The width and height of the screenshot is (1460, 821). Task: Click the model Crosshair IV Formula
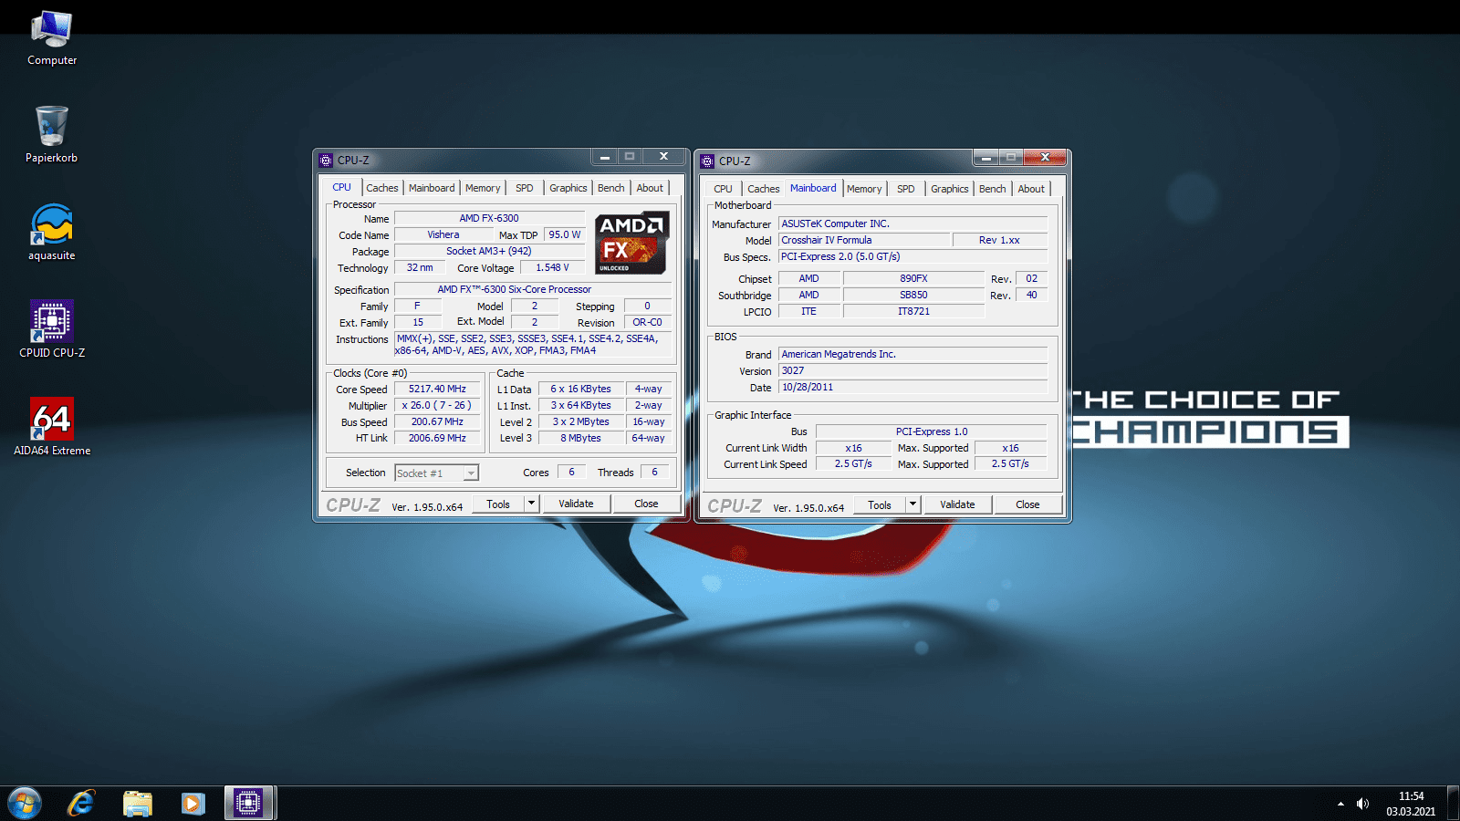click(x=863, y=240)
